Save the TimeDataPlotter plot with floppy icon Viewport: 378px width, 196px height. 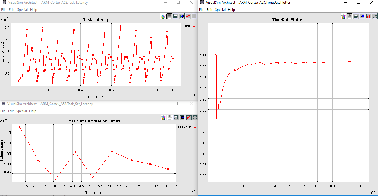pos(350,16)
